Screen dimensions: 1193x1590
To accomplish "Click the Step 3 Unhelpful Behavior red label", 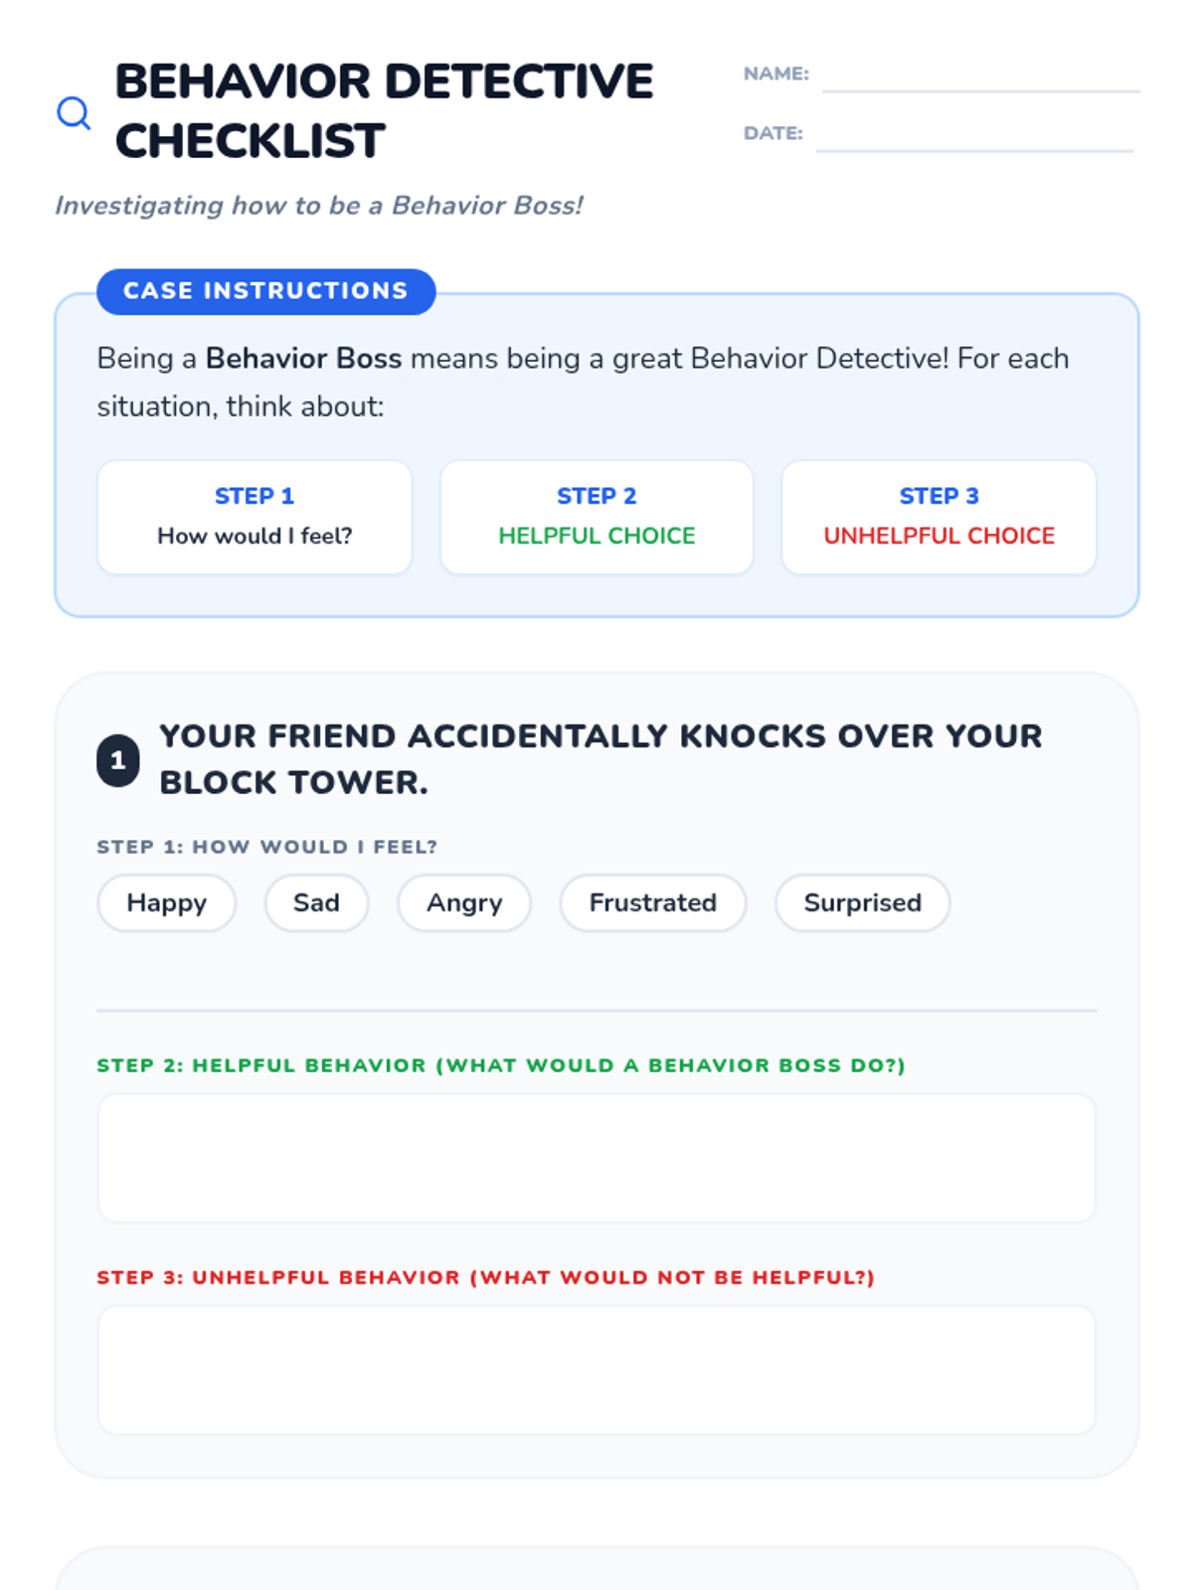I will (x=485, y=1277).
